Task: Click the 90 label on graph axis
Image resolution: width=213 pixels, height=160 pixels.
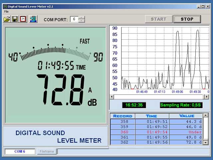Action: [115, 28]
